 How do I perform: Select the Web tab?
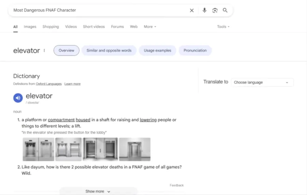pos(134,27)
